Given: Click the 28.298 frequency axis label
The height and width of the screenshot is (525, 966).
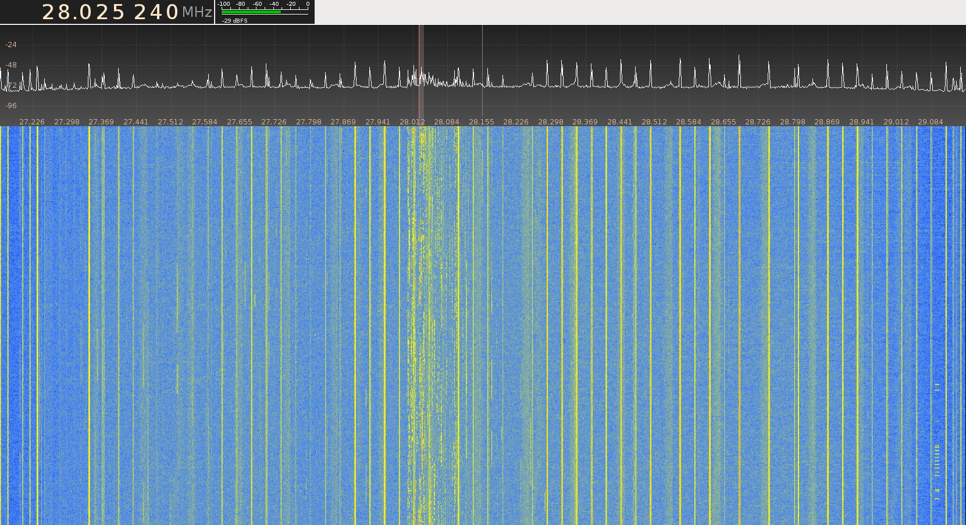Looking at the screenshot, I should 551,122.
